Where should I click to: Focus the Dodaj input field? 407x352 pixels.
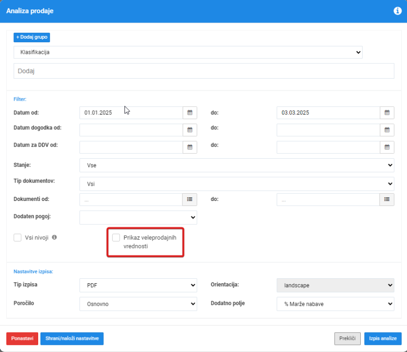(x=204, y=71)
